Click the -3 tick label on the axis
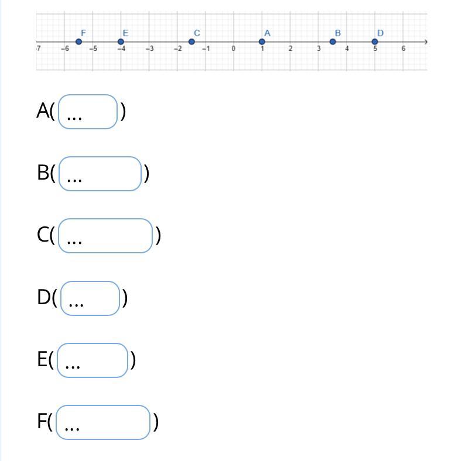 point(150,49)
